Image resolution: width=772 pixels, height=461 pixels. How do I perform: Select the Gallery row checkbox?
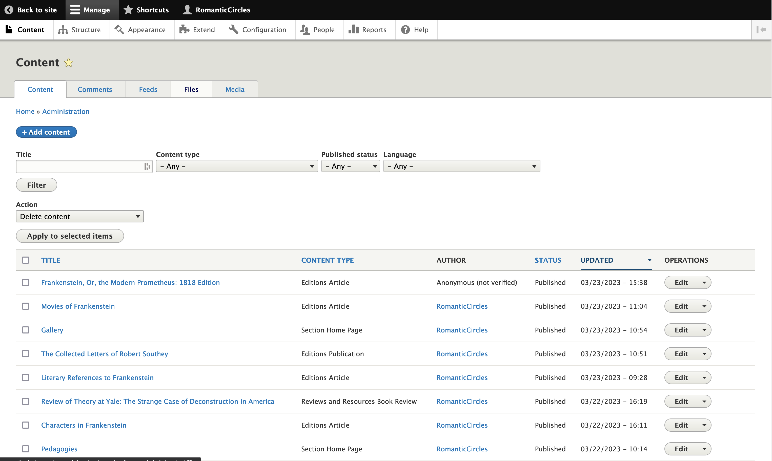click(x=26, y=330)
